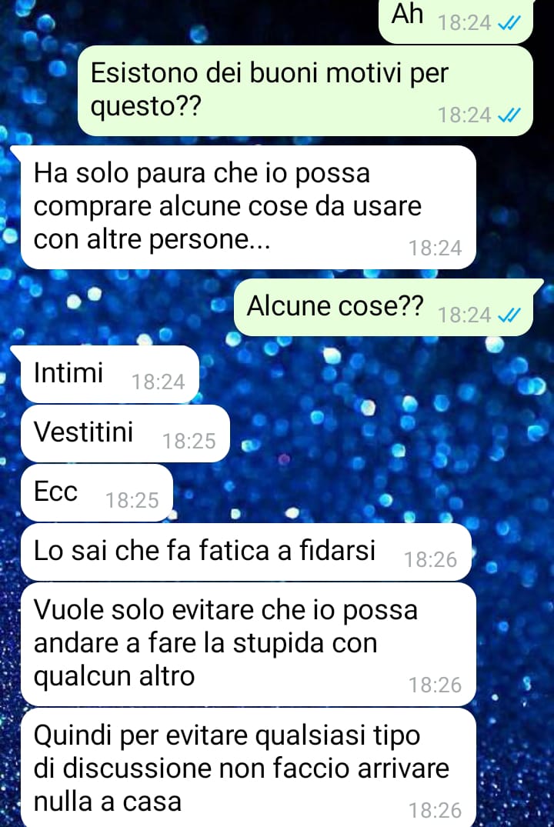Select the "Vestitini" message bubble
The image size is (554, 827).
(125, 434)
